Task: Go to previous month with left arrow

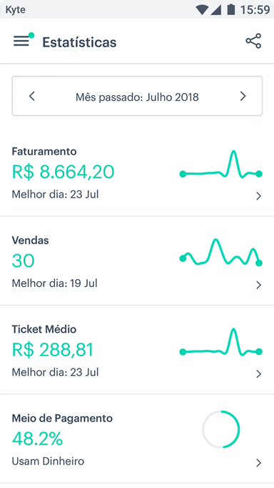Action: tap(32, 96)
